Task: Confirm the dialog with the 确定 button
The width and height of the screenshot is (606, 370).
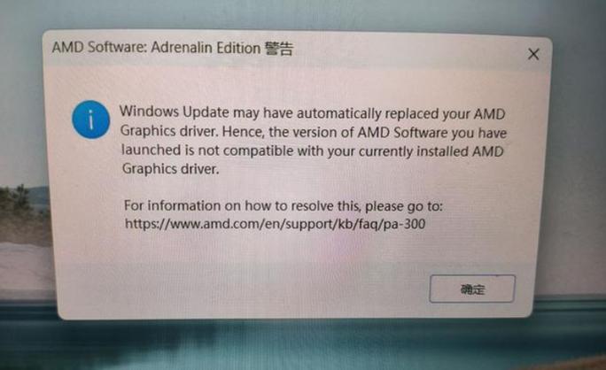Action: pyautogui.click(x=472, y=289)
